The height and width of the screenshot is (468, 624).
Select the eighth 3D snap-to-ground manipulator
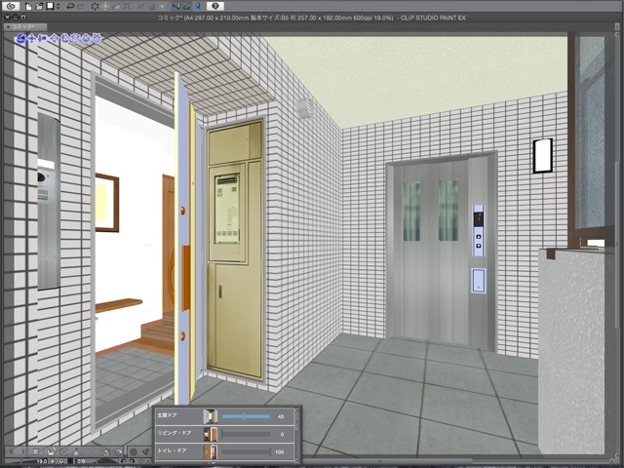(97, 38)
